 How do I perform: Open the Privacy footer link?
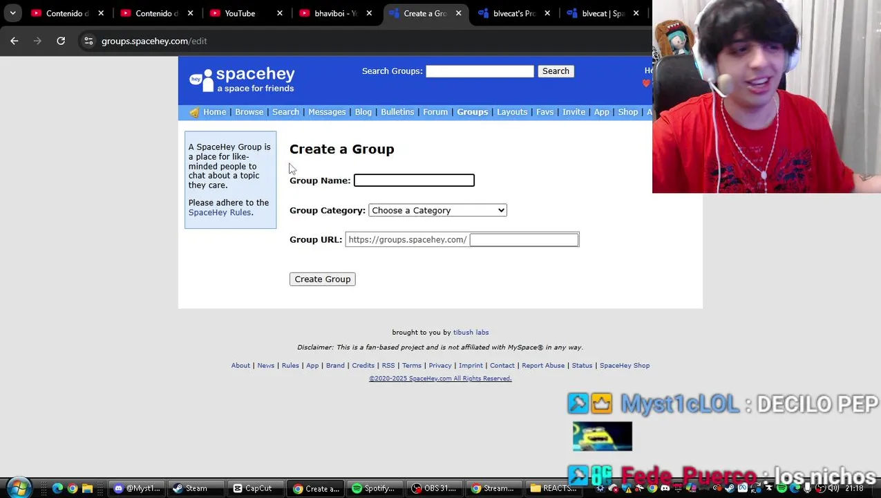pyautogui.click(x=440, y=366)
